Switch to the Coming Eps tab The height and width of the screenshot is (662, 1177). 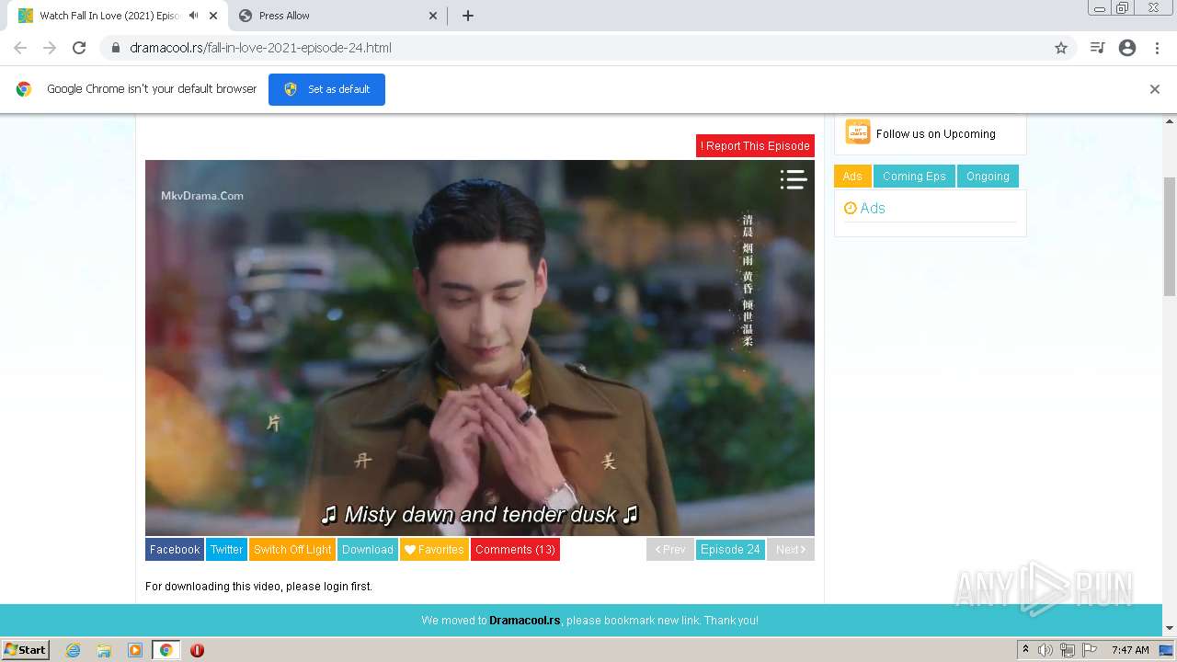click(x=914, y=176)
